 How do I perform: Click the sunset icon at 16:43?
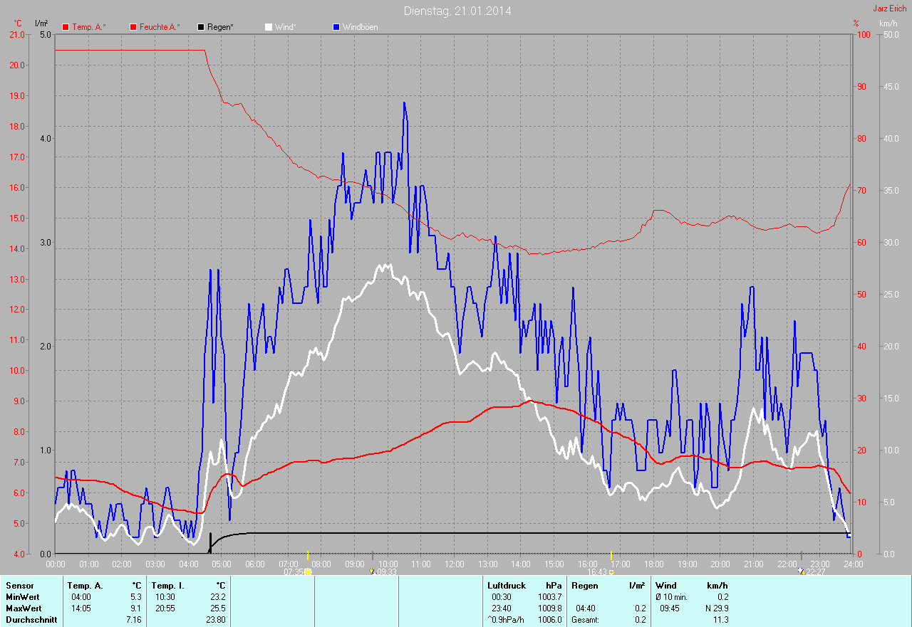[x=611, y=571]
